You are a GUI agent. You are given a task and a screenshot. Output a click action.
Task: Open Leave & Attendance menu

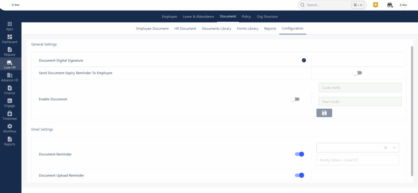[198, 16]
